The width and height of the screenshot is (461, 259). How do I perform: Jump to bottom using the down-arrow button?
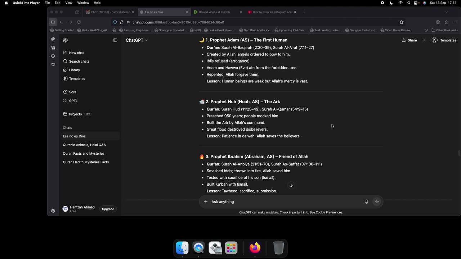pyautogui.click(x=291, y=186)
